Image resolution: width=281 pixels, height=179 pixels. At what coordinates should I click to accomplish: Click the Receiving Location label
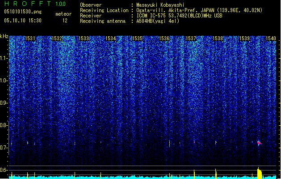(104, 10)
